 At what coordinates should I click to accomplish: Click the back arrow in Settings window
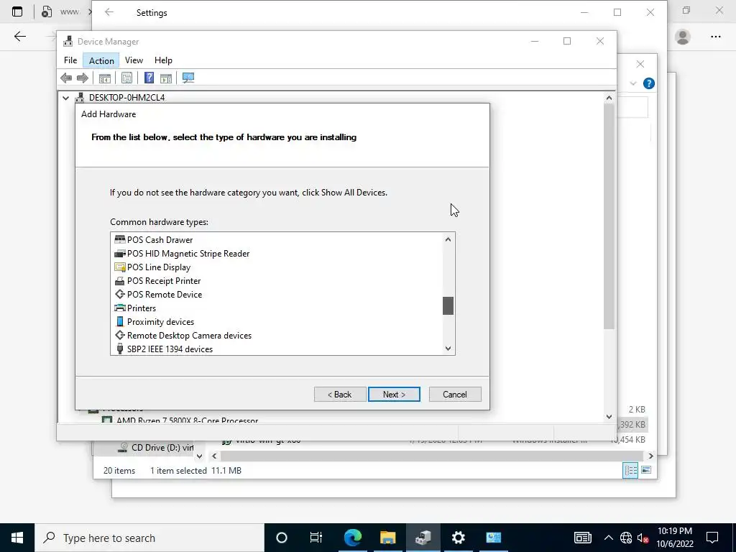click(x=109, y=13)
